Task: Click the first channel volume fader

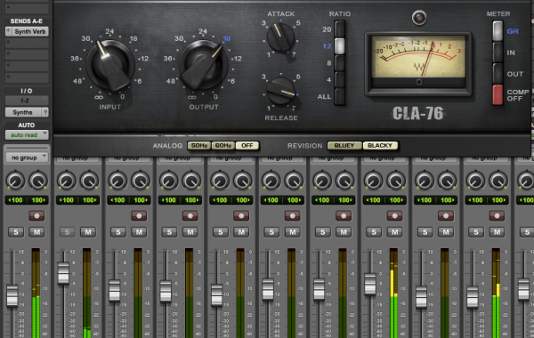Action: coord(12,295)
